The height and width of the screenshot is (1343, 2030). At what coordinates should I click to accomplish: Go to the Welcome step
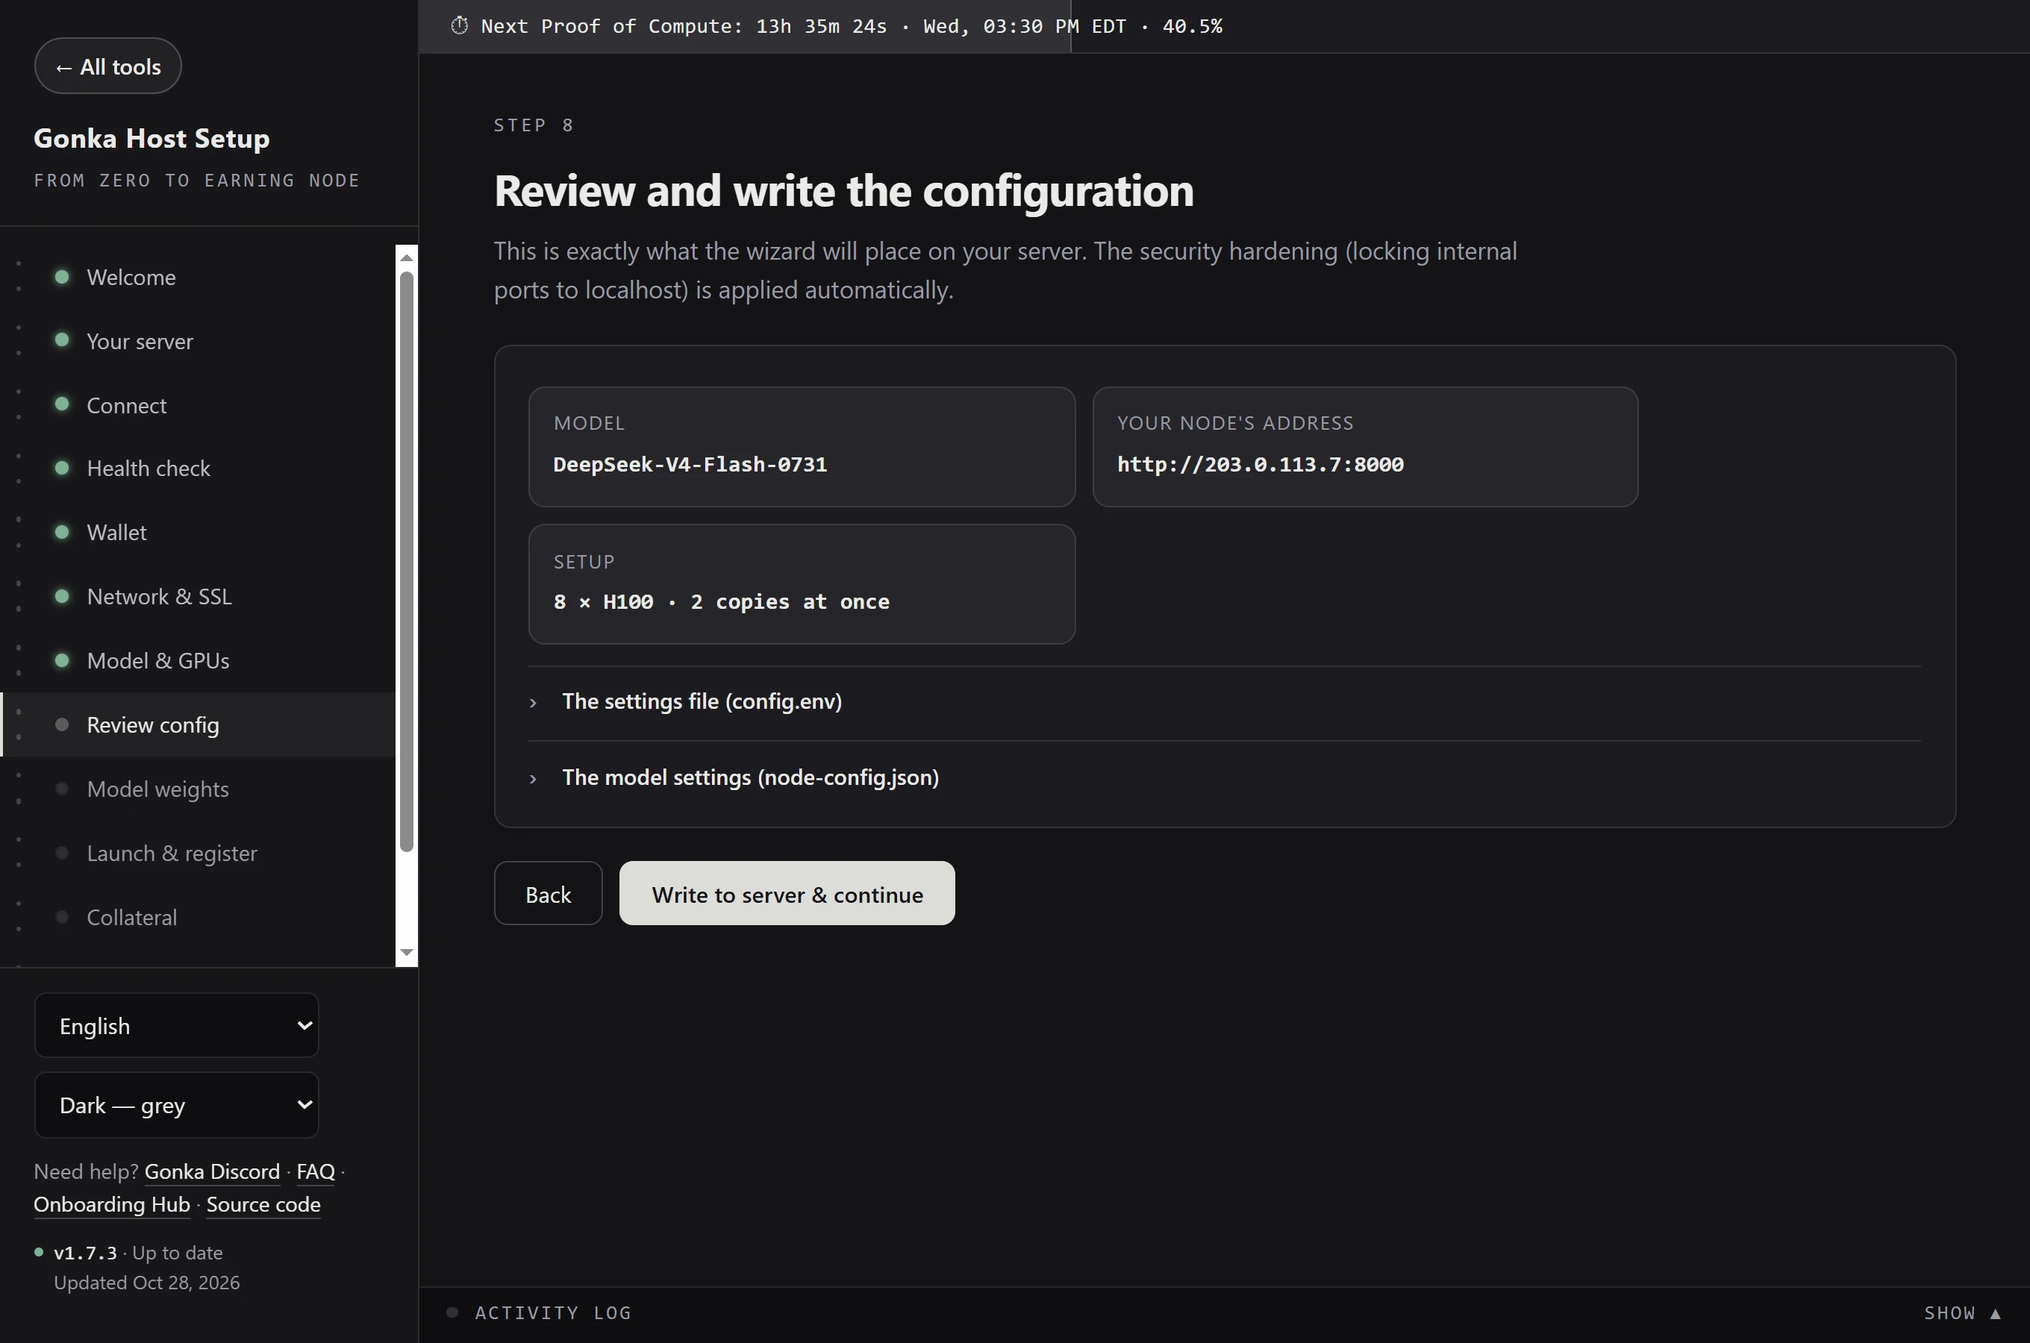tap(199, 277)
